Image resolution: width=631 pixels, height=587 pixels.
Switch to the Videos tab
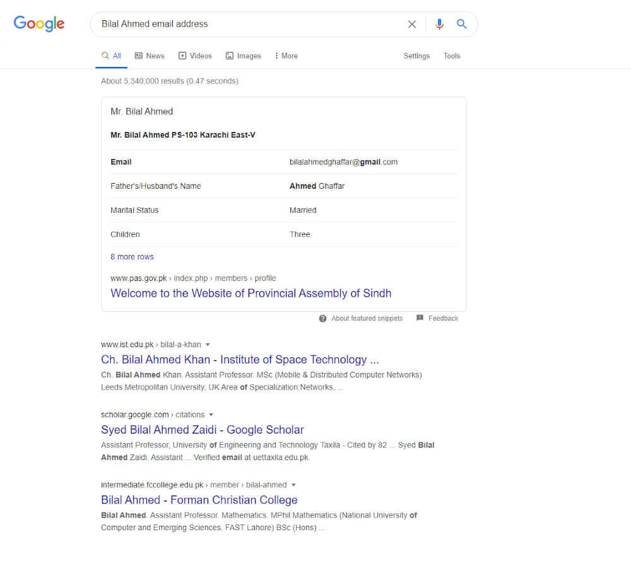(195, 56)
